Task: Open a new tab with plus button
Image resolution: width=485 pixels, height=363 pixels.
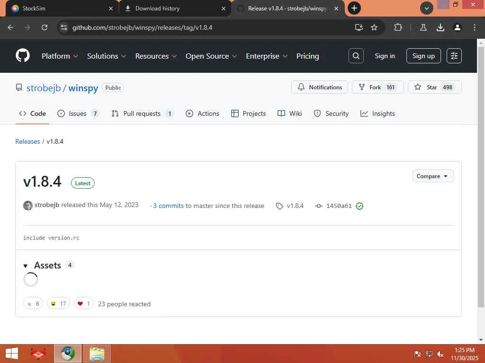Action: tap(354, 8)
